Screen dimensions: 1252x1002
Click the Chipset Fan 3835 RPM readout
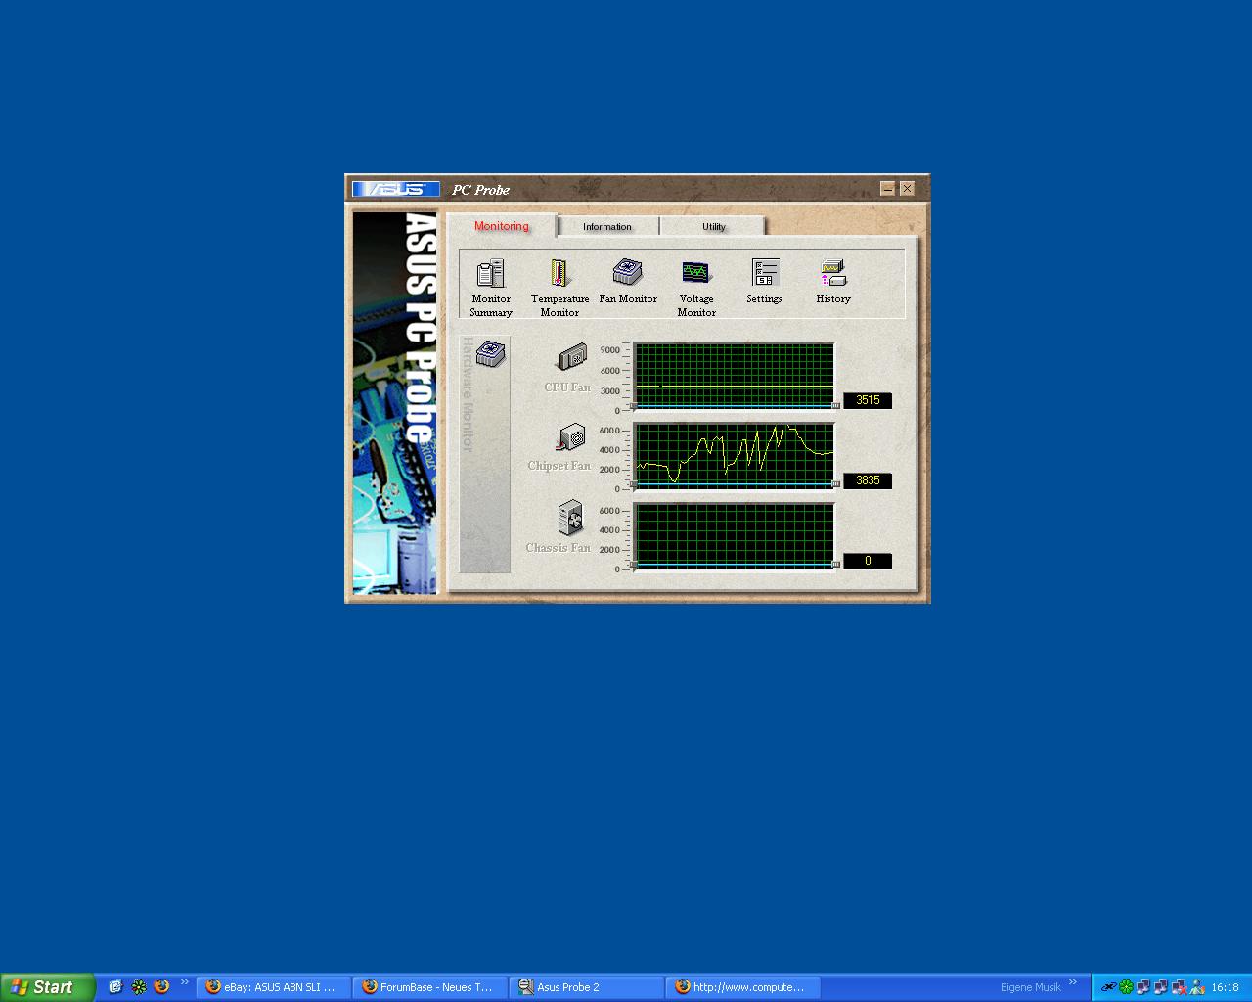click(x=868, y=480)
